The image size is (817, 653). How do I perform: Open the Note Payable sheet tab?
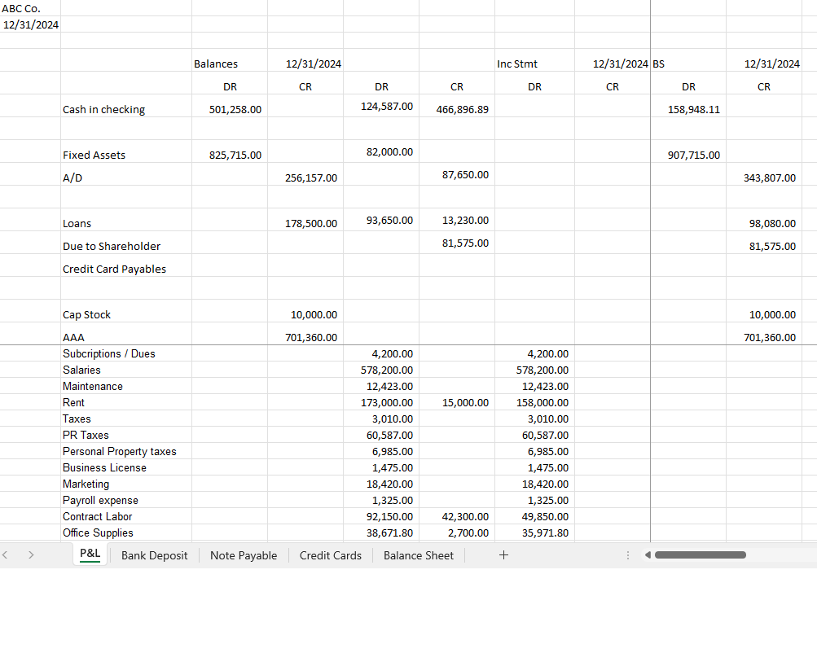click(243, 555)
